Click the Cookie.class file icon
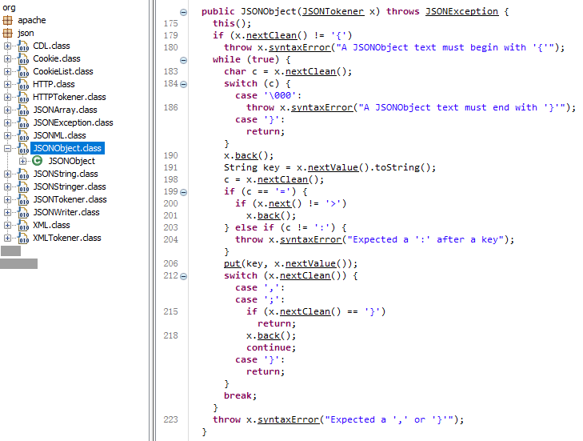Screen dimensions: 583x441 coord(23,58)
